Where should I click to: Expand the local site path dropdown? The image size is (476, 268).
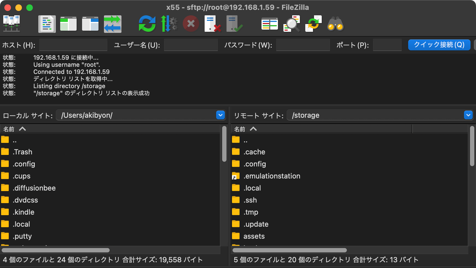(220, 115)
